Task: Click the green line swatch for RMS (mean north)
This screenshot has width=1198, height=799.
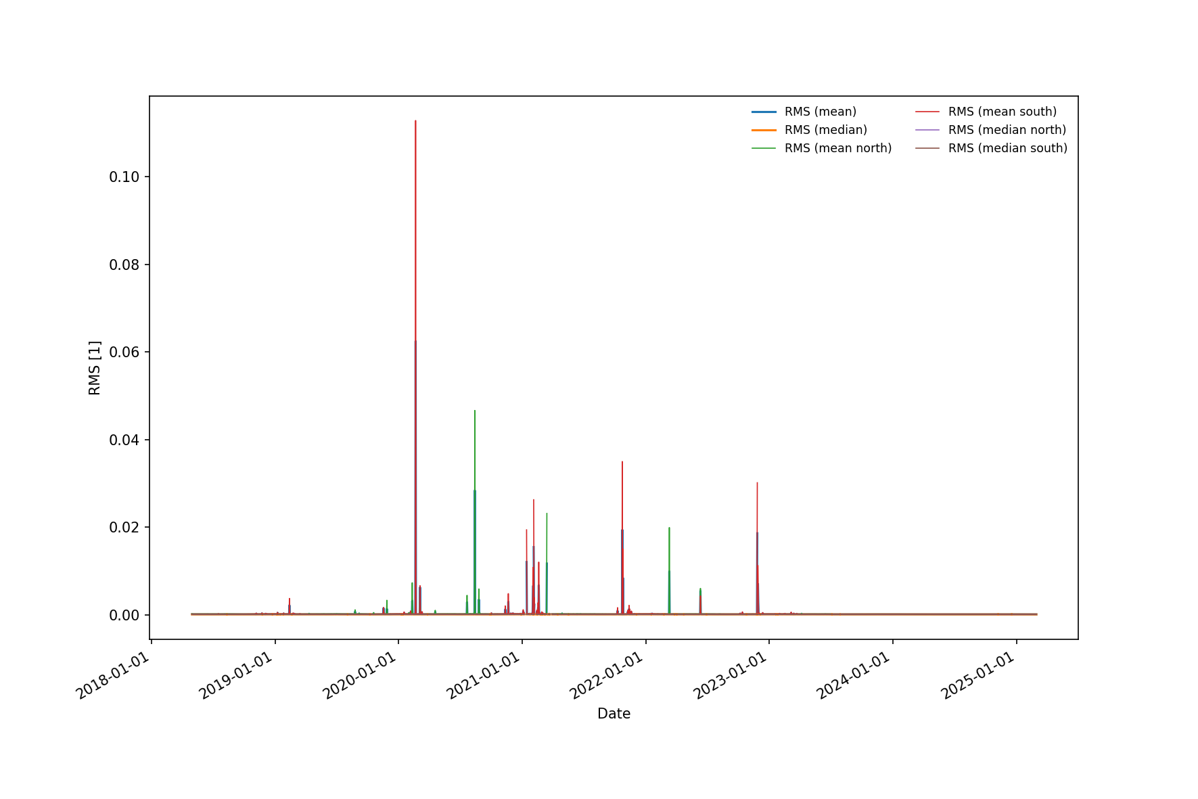Action: [764, 148]
